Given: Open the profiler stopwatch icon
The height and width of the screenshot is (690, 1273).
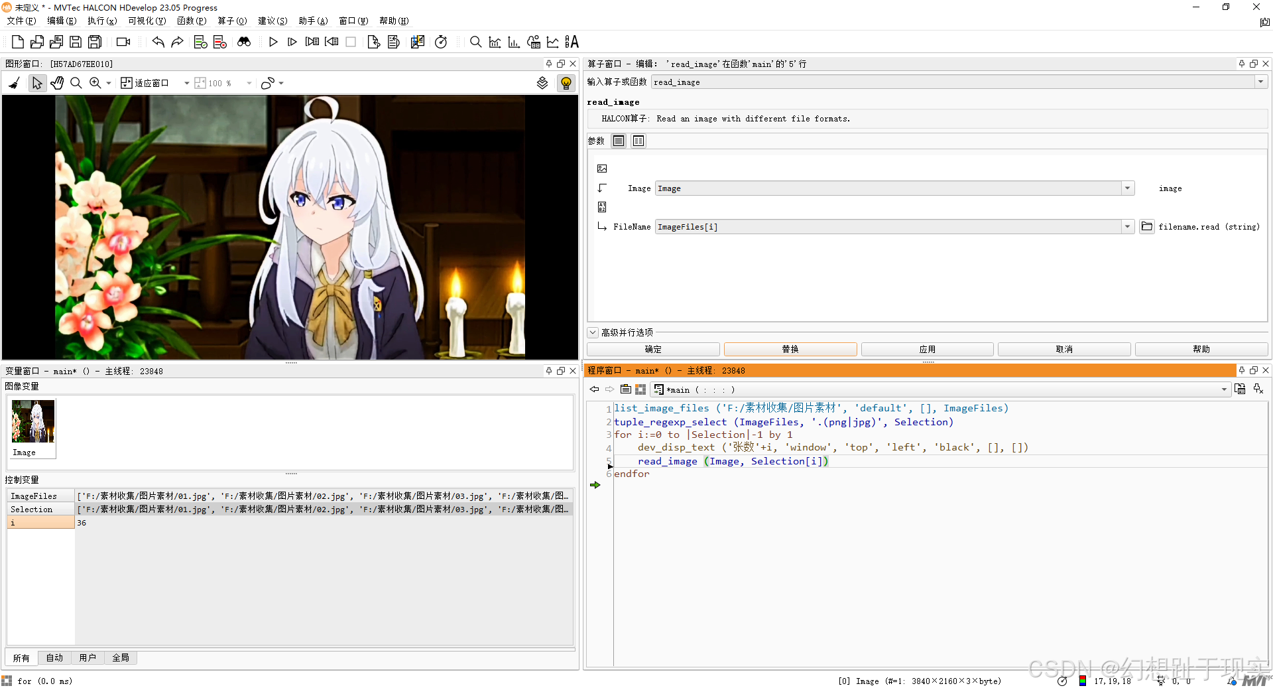Looking at the screenshot, I should coord(441,42).
